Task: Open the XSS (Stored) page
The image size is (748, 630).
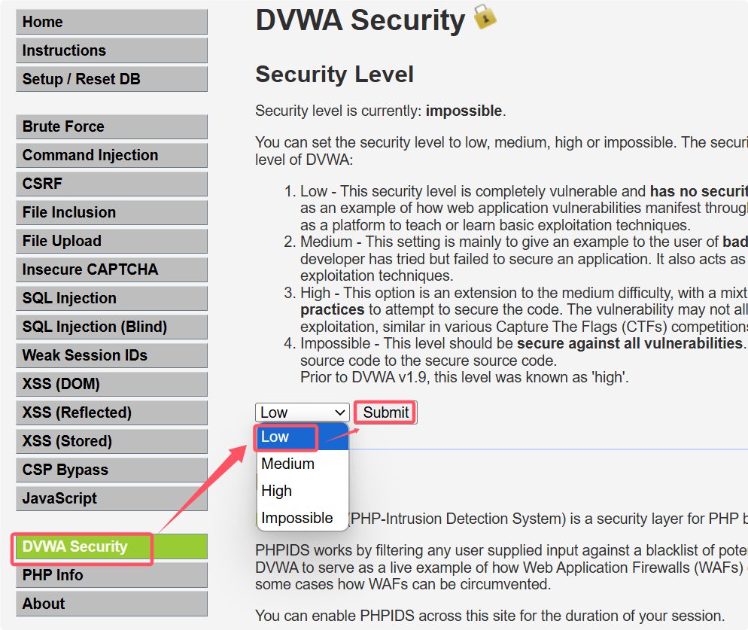Action: coord(111,442)
